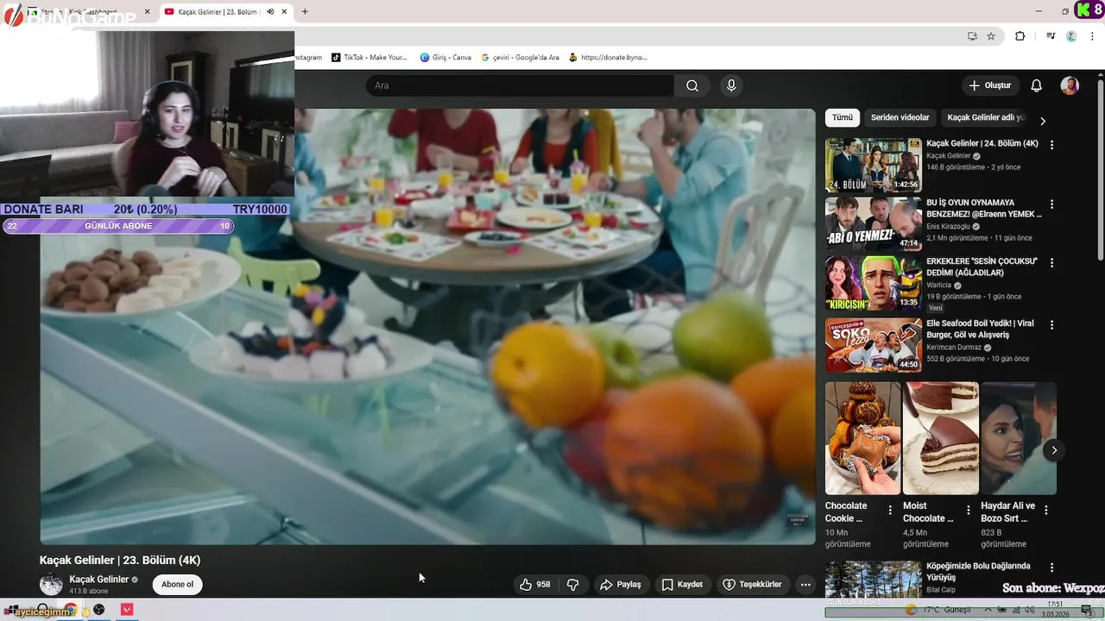Select the Kaçak Gelinler adlı filter chip
Image resolution: width=1105 pixels, height=621 pixels.
coord(985,118)
